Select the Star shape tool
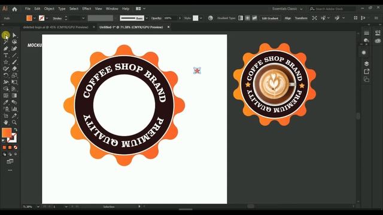The height and width of the screenshot is (215, 383). pos(5,62)
